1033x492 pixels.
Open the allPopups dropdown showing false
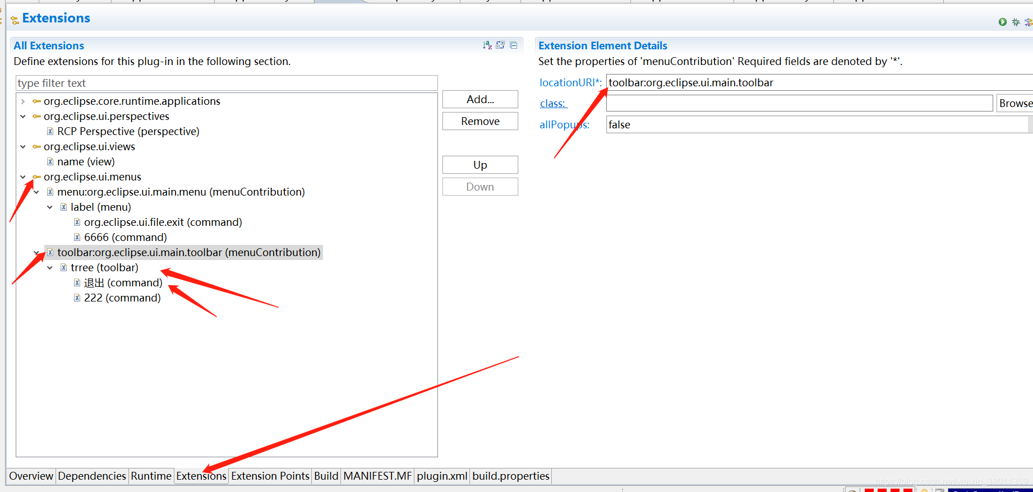pos(819,124)
